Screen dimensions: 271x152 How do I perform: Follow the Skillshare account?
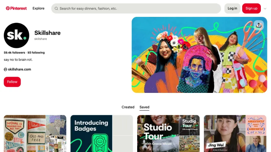12,82
